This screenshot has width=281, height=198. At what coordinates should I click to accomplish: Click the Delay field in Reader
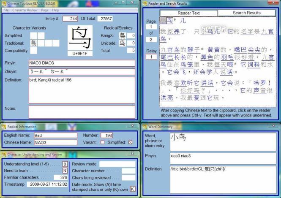pos(151,57)
